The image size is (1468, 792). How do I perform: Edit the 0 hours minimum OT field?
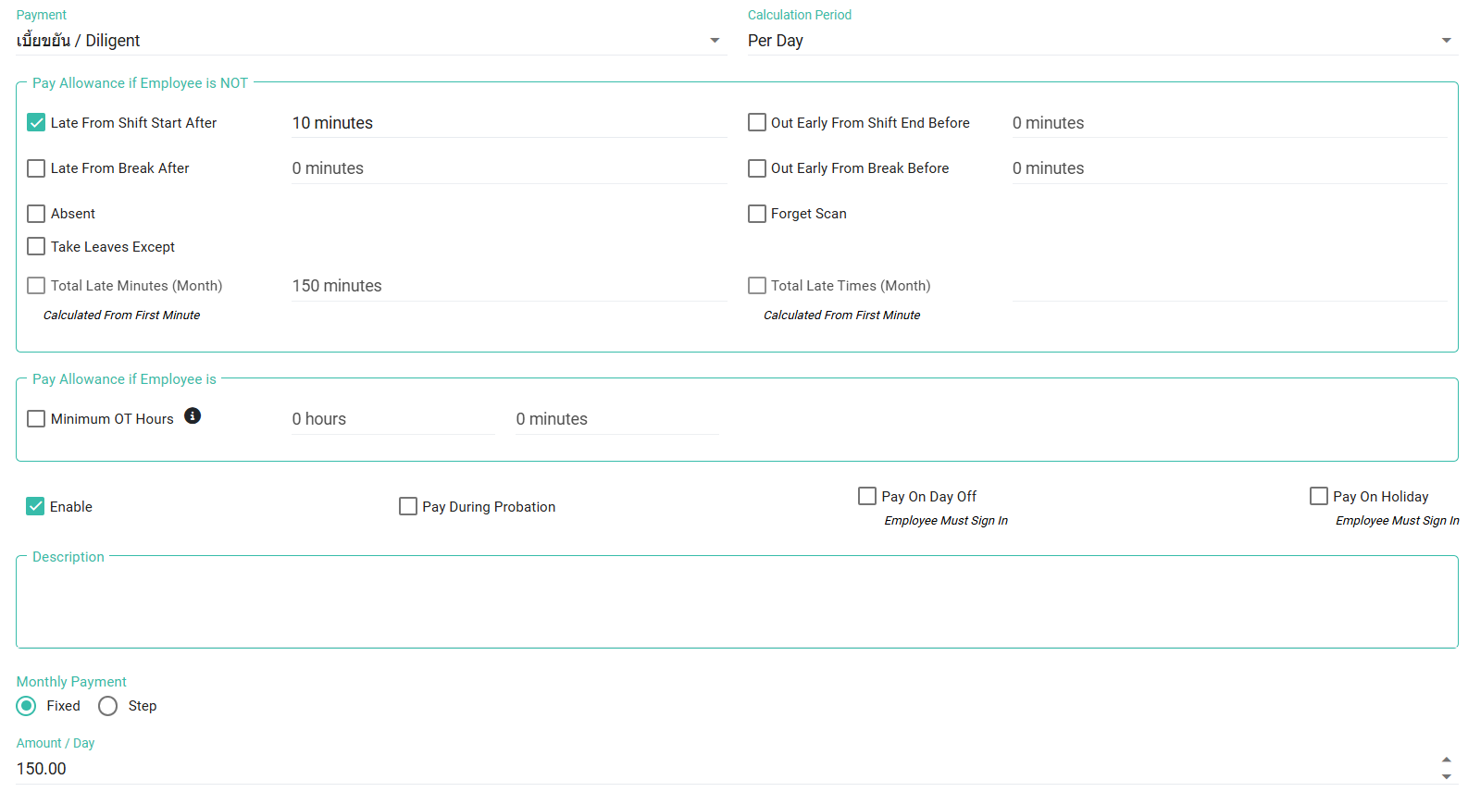point(393,419)
